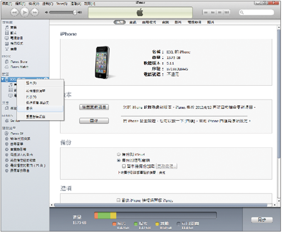Toggle open iTunes when iPhone connected checkbox
This screenshot has width=282, height=233.
[x=118, y=200]
